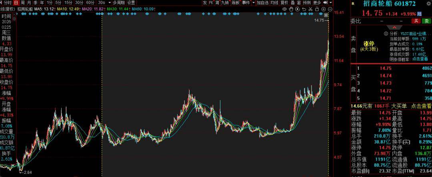The width and height of the screenshot is (432, 177).
Task: Click 加自选 to add to watchlist
Action: click(262, 2)
